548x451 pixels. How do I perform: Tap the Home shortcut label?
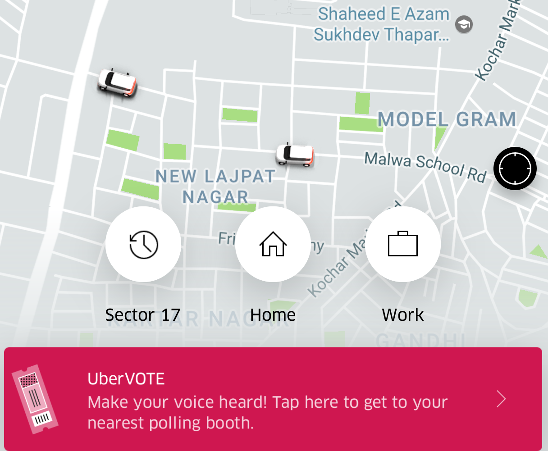pos(273,315)
